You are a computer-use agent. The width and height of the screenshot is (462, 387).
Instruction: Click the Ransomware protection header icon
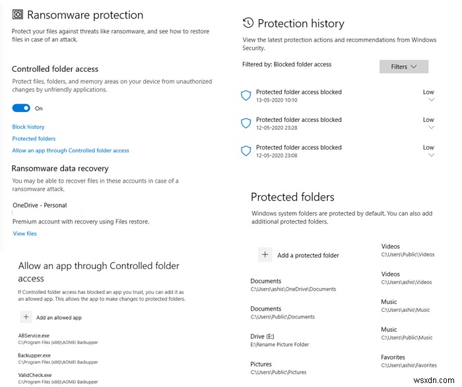[18, 15]
